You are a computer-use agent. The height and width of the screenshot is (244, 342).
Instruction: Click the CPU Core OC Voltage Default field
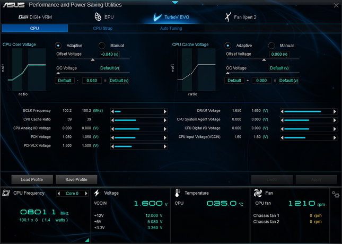pyautogui.click(x=110, y=68)
